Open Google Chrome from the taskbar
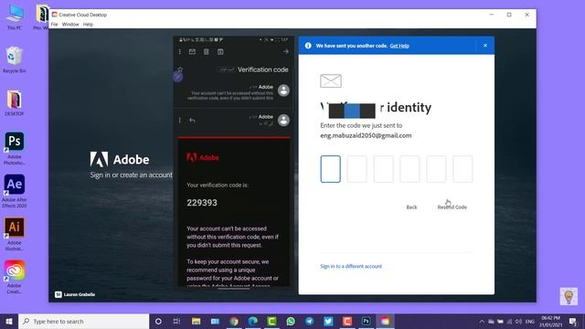 [x=234, y=321]
